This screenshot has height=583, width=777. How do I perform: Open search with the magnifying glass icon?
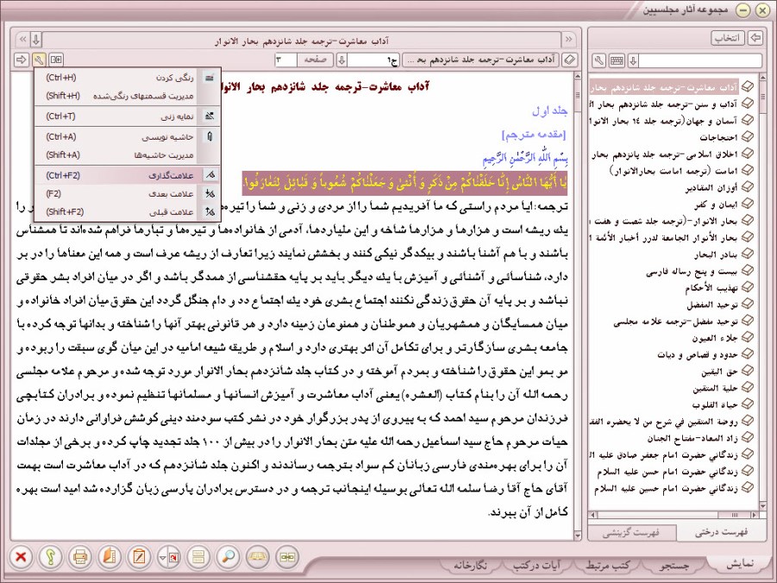pos(228,557)
